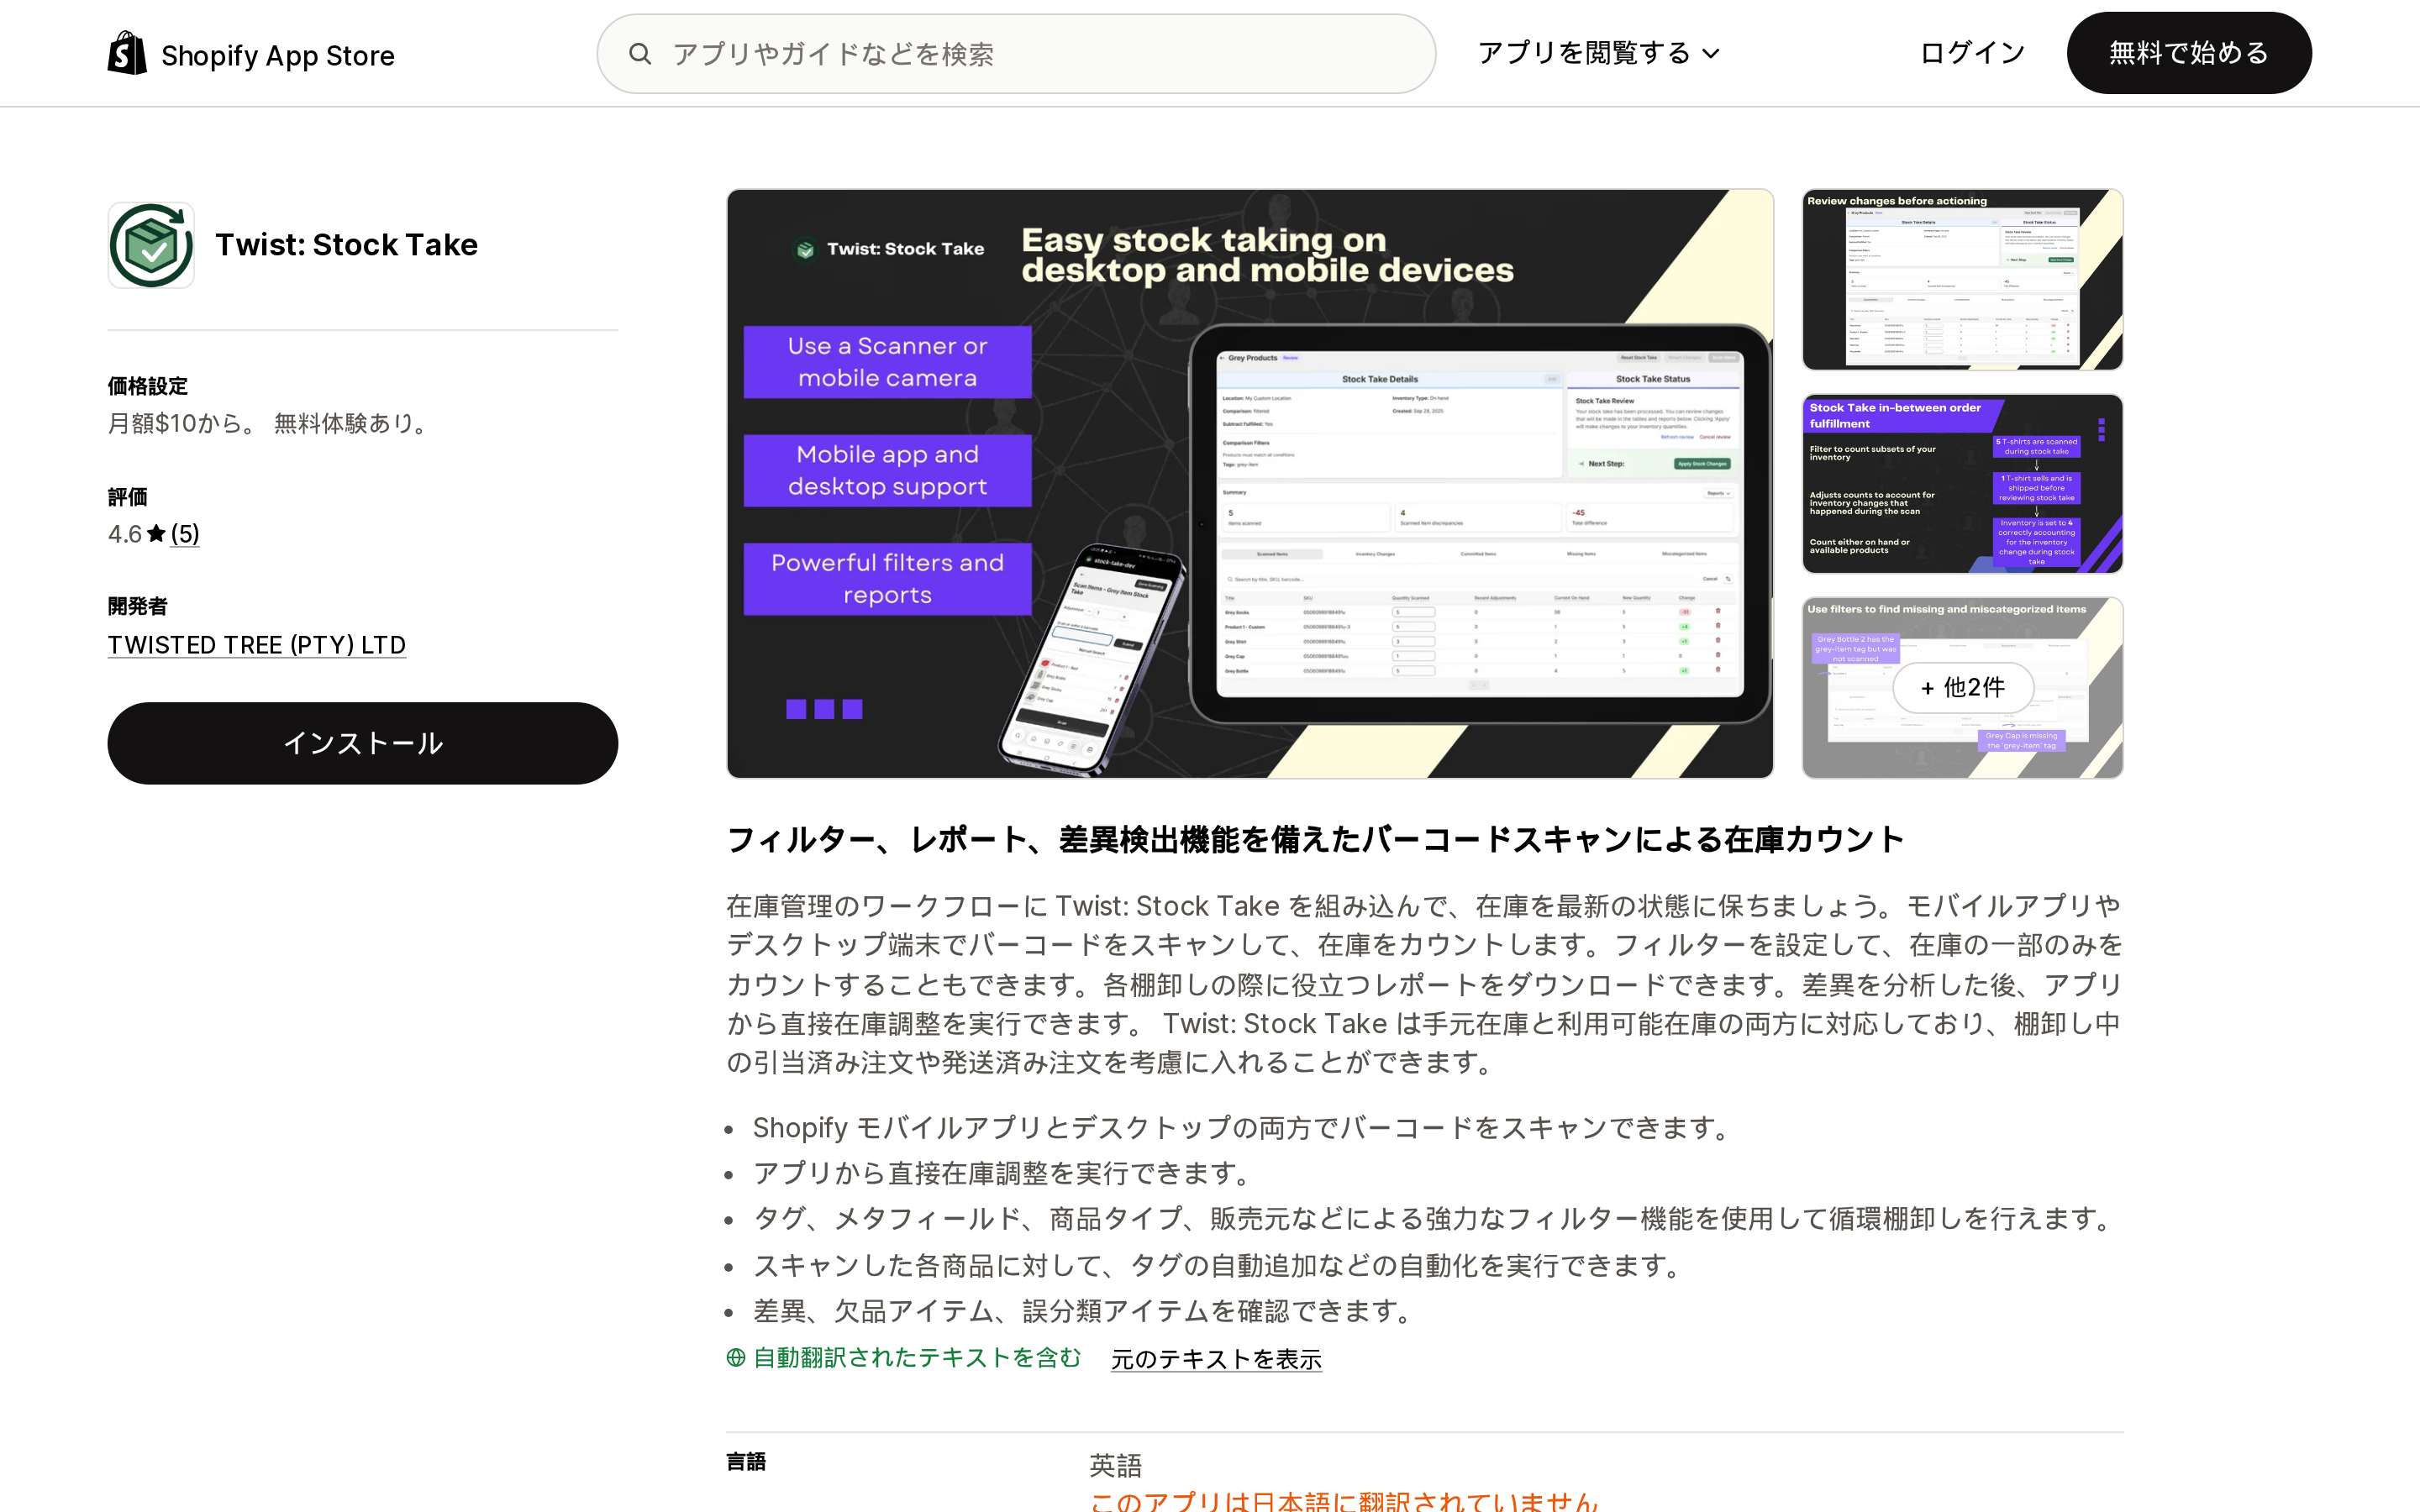Open the 'Stock Take in-between order fulfillment' thumbnail
Image resolution: width=2420 pixels, height=1512 pixels.
click(x=1962, y=484)
